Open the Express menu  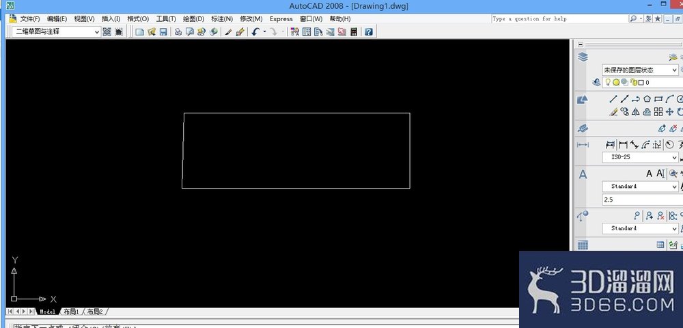point(281,18)
